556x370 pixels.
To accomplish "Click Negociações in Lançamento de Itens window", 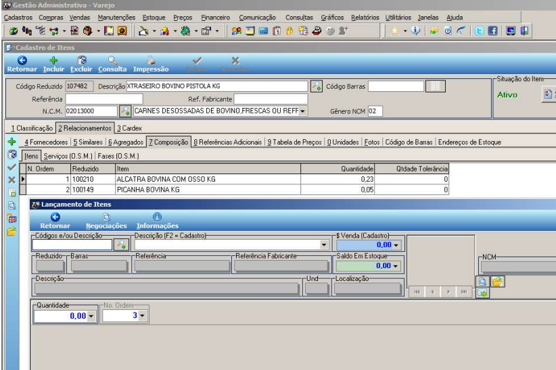I will click(x=106, y=221).
